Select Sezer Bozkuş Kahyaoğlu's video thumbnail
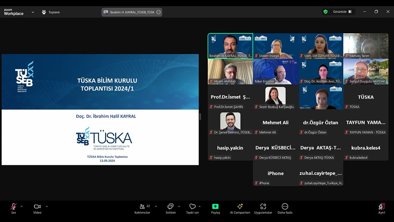The image size is (394, 222). click(x=275, y=97)
